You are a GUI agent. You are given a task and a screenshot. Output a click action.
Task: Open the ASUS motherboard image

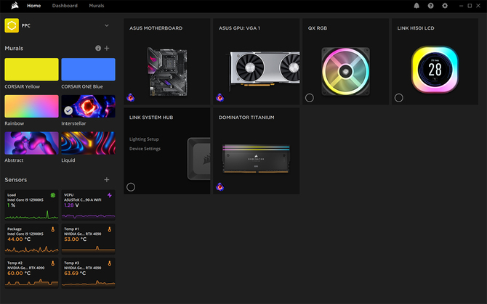(167, 72)
